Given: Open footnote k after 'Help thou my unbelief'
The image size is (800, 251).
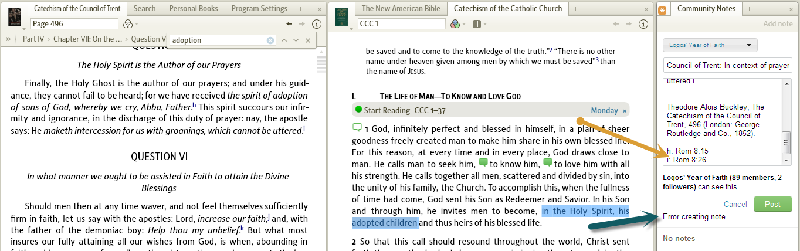Looking at the screenshot, I should pos(242,228).
